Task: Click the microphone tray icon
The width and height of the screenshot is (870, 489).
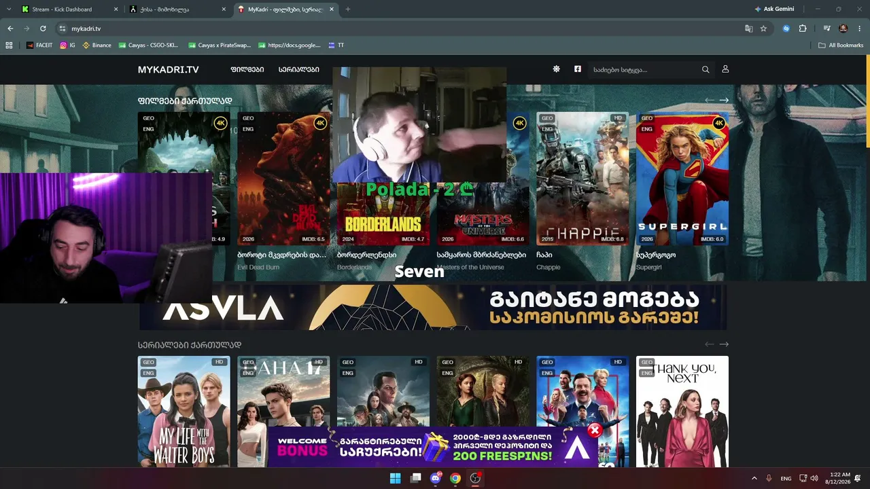Action: [x=769, y=478]
